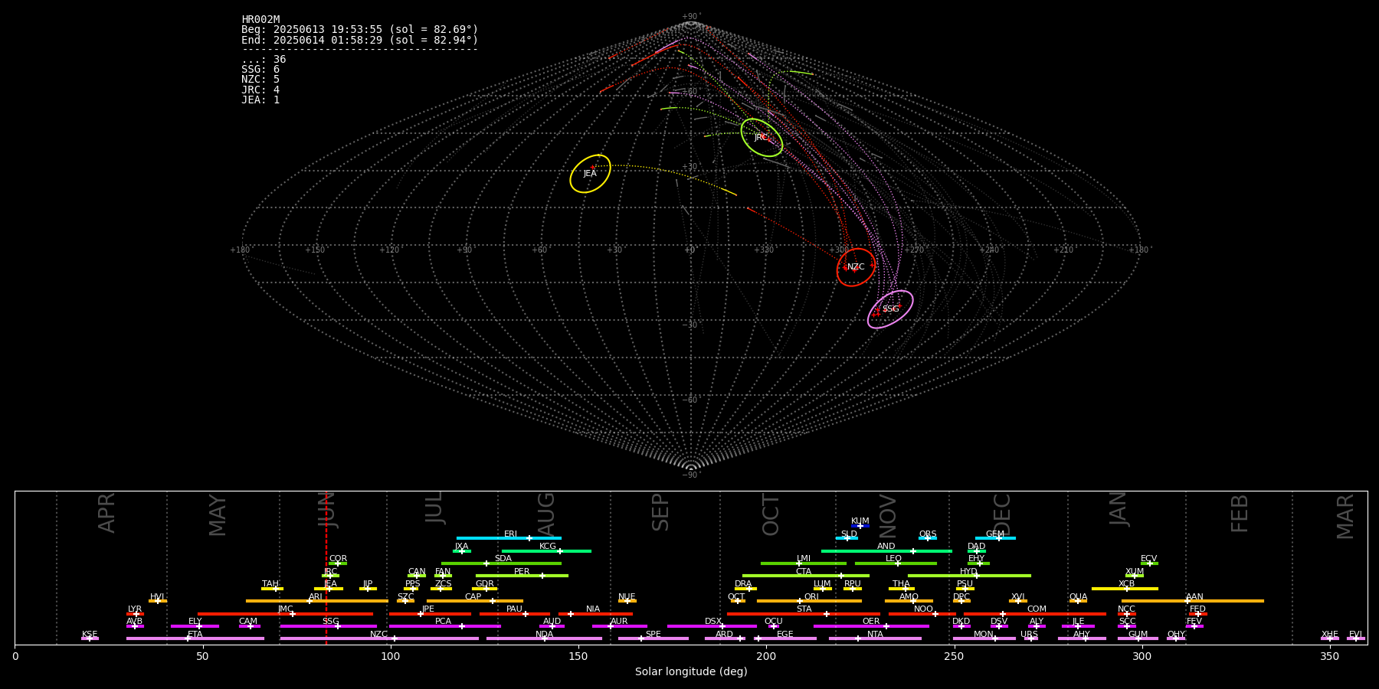Click the −90° label at the map bottom
This screenshot has height=689, width=1379.
[x=690, y=475]
